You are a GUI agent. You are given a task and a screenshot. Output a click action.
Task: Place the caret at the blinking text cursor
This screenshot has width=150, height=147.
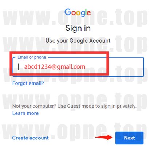point(19,67)
